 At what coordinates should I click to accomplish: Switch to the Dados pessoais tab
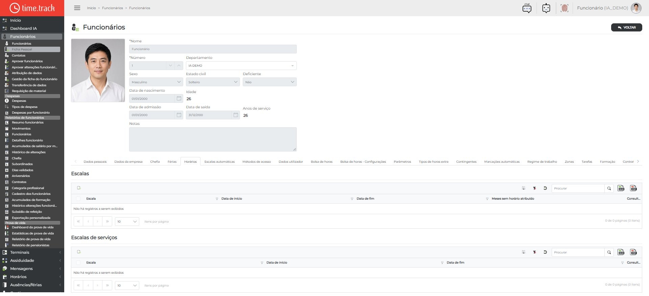pyautogui.click(x=95, y=162)
